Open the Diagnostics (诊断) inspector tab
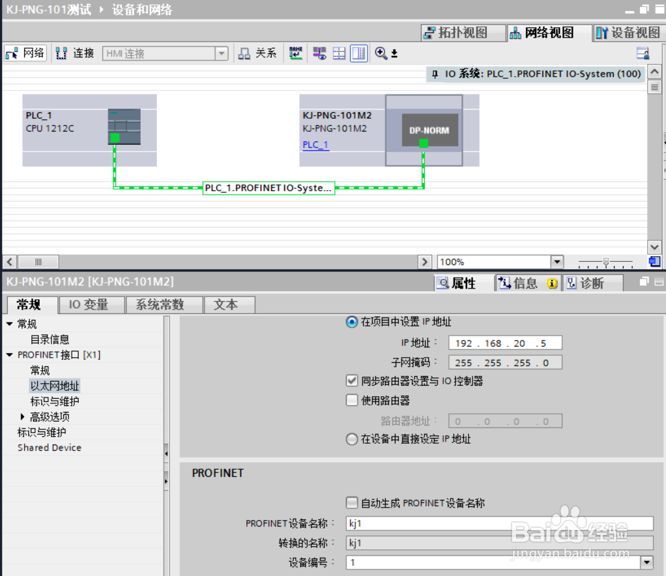The width and height of the screenshot is (666, 576). (x=593, y=283)
